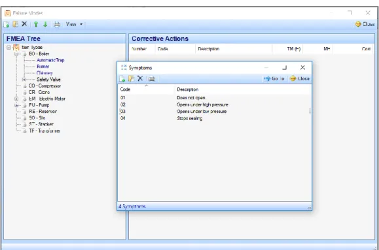Screen dimensions: 379x250
Task: Move item down with green down arrow
Action: [45, 24]
